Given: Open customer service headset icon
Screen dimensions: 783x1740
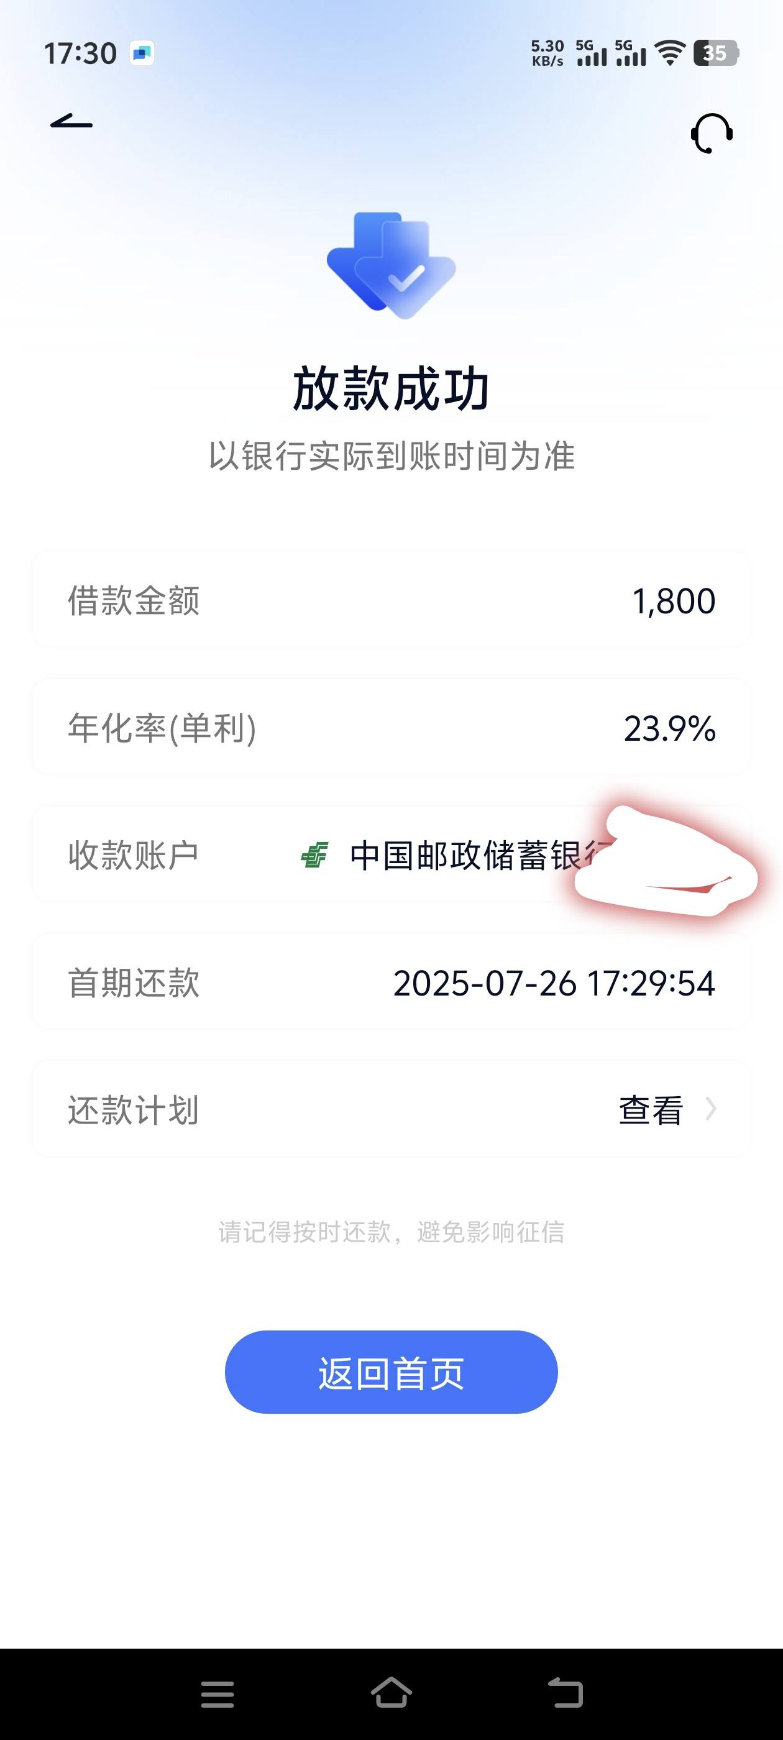Looking at the screenshot, I should [x=712, y=133].
